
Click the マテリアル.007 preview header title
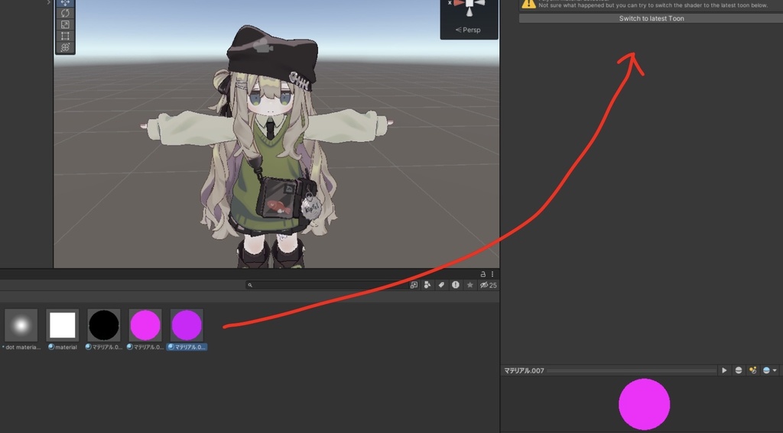(524, 370)
